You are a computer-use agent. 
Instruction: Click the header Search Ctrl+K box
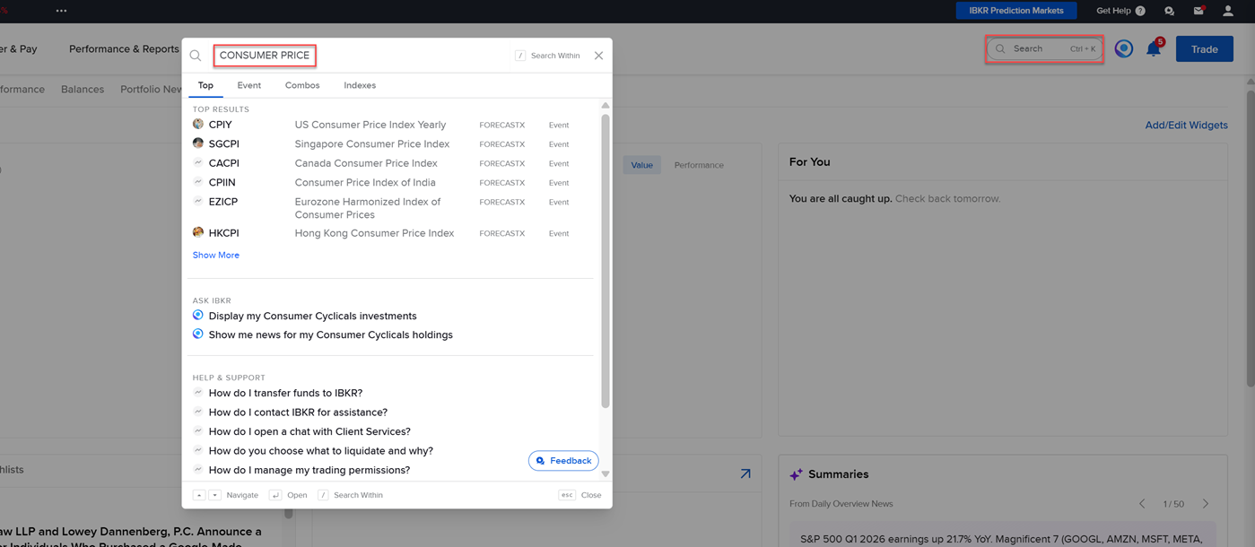[1044, 49]
